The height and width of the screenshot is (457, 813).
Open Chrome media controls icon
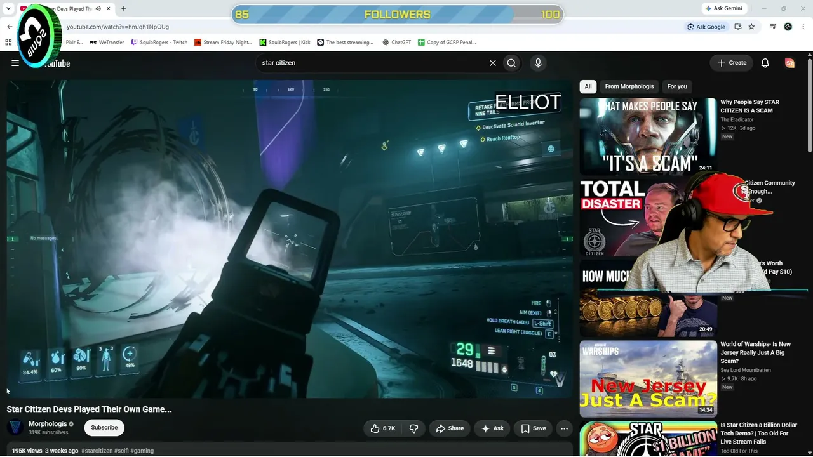(x=773, y=27)
